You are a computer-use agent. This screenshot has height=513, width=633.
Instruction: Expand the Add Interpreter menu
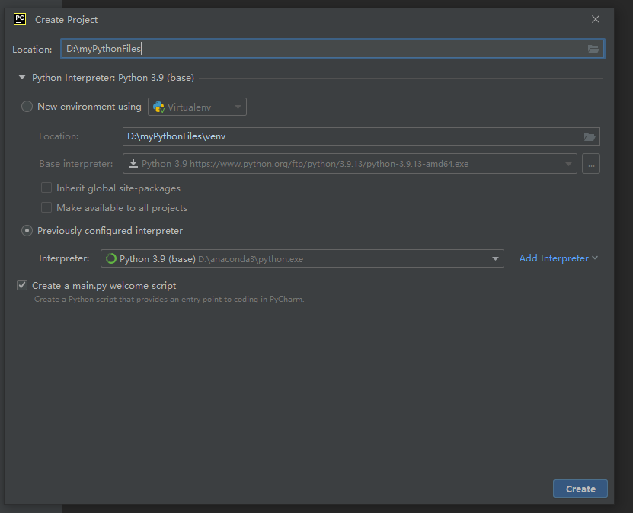tap(558, 258)
